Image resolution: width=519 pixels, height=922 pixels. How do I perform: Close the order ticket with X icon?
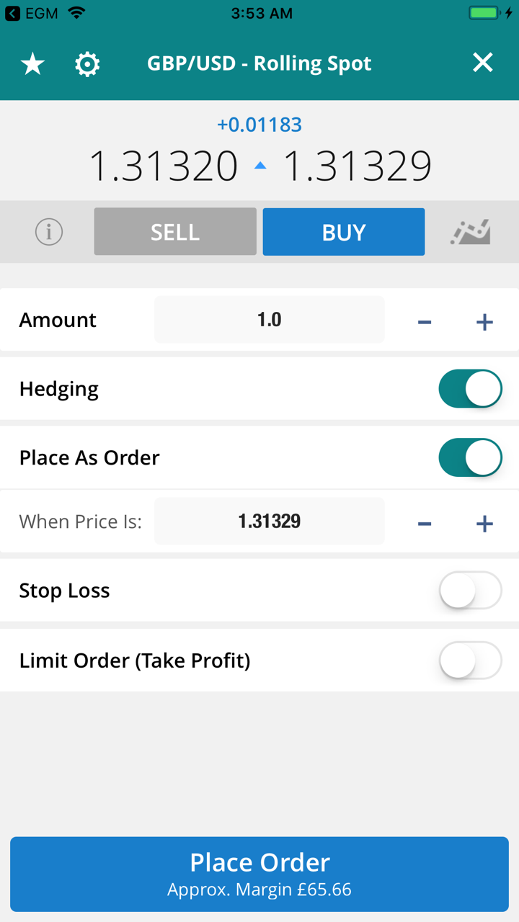(x=482, y=63)
